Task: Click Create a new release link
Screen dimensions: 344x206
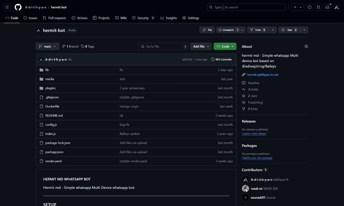Action: pyautogui.click(x=254, y=134)
